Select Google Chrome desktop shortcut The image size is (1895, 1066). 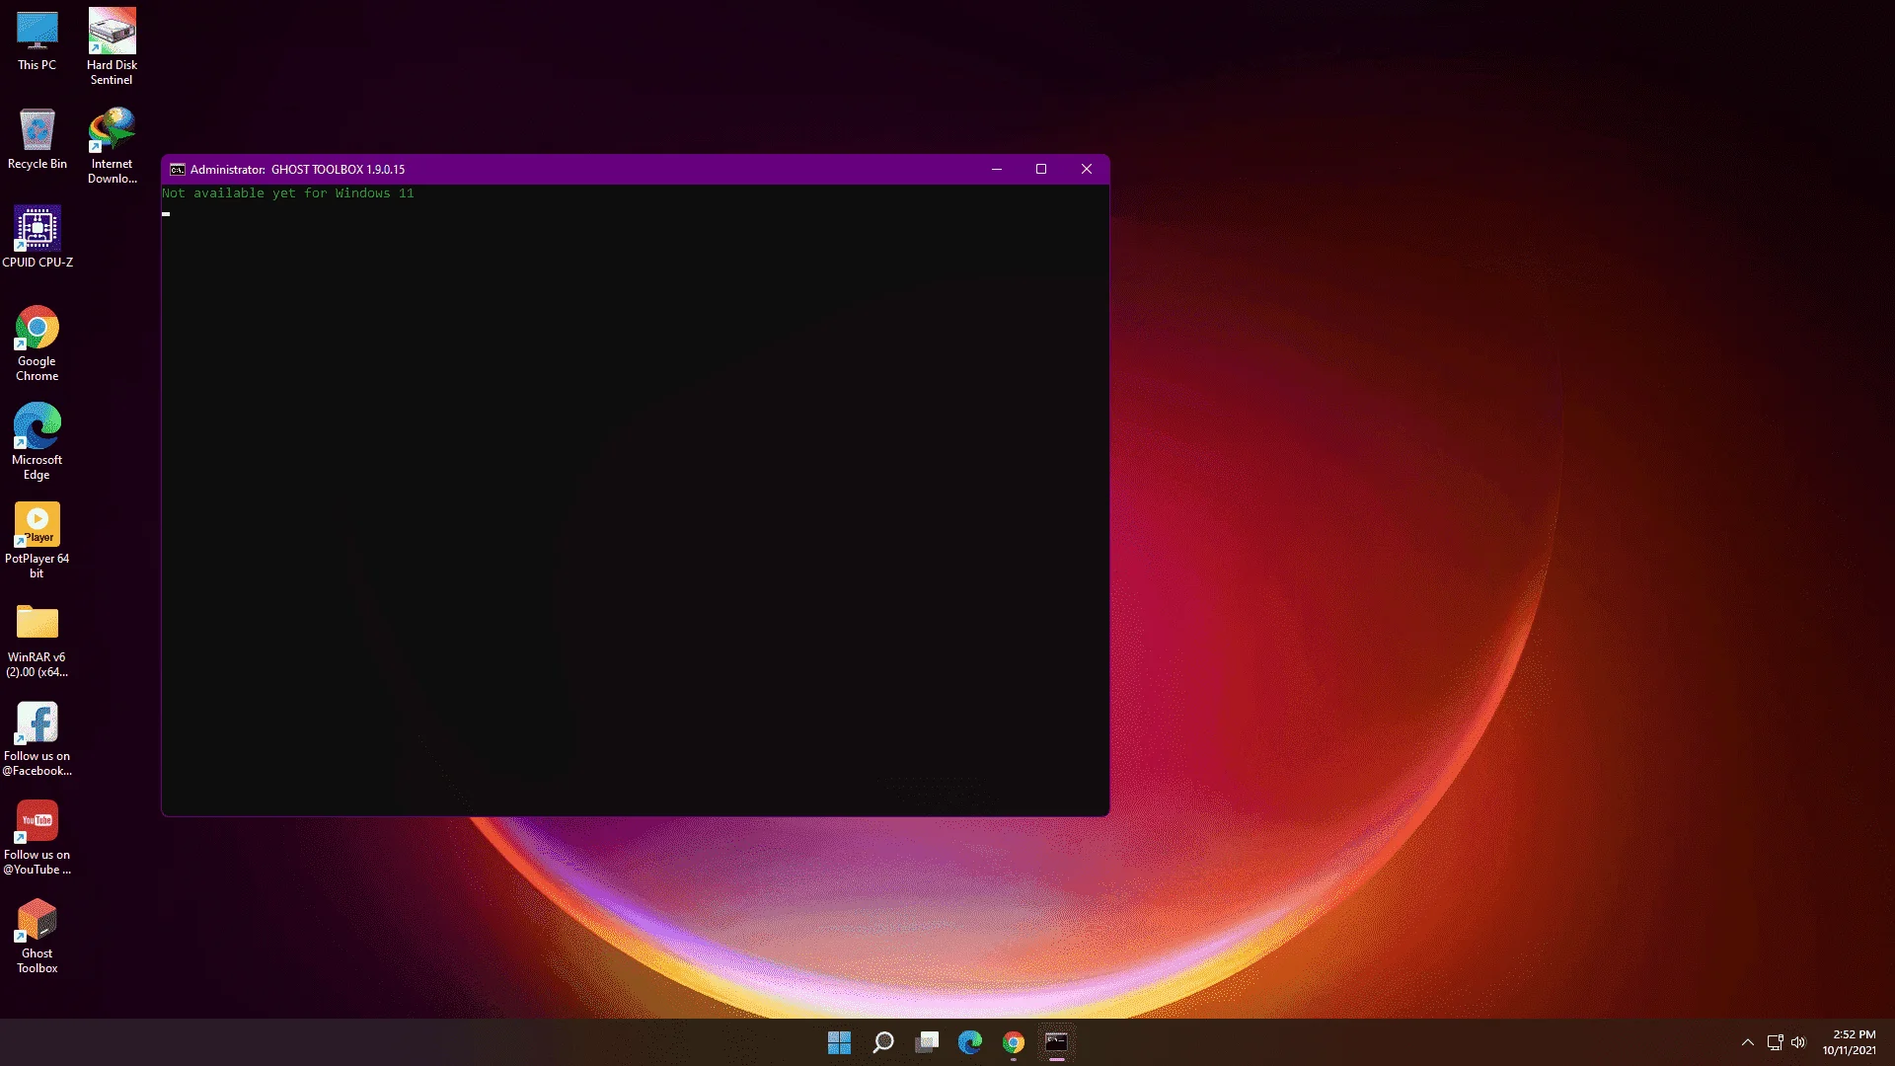tap(37, 343)
